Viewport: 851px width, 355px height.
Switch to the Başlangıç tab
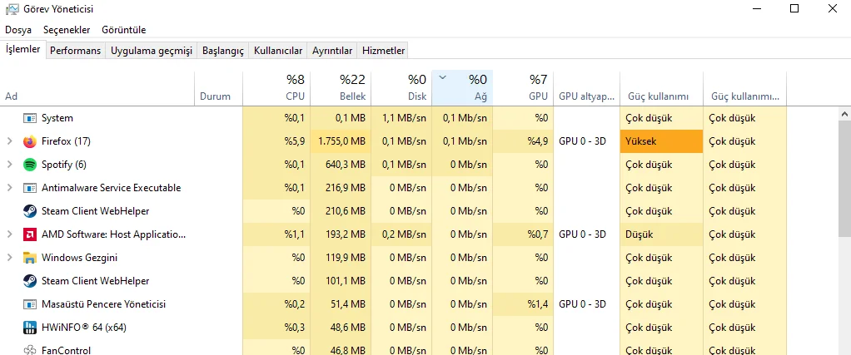click(223, 51)
